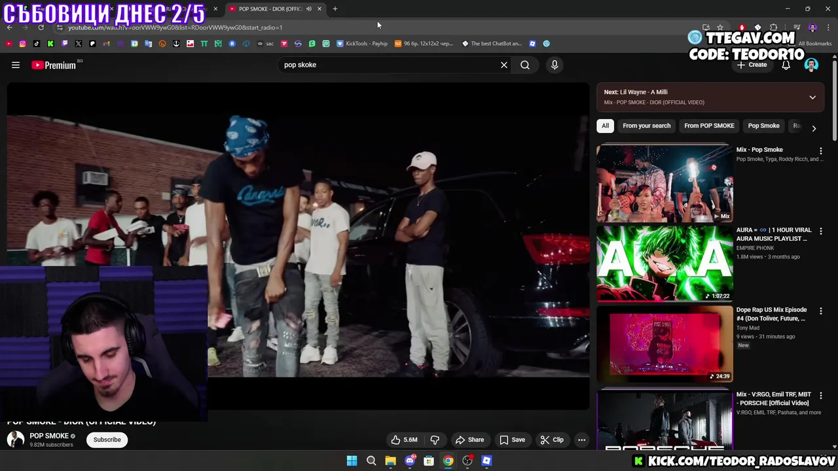Viewport: 838px width, 471px height.
Task: Open the YouTube notifications bell
Action: (x=786, y=65)
